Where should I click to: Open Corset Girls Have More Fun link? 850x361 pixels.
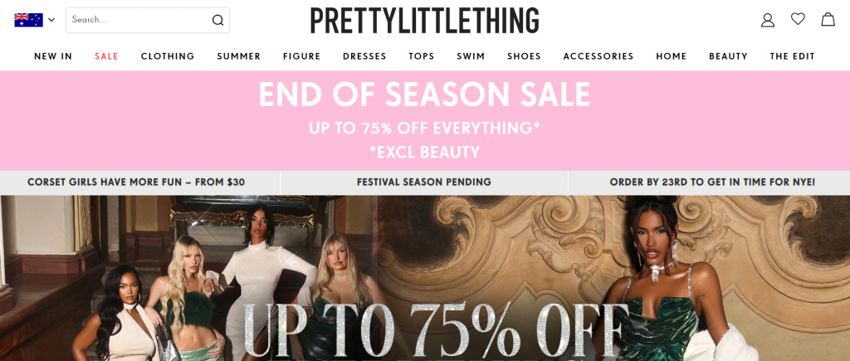point(136,183)
